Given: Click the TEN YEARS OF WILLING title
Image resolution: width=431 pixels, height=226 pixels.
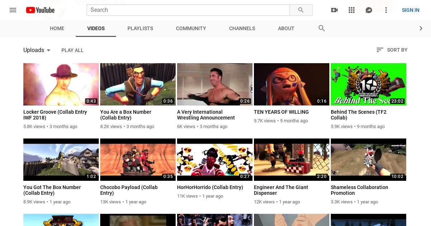Looking at the screenshot, I should pos(281,112).
